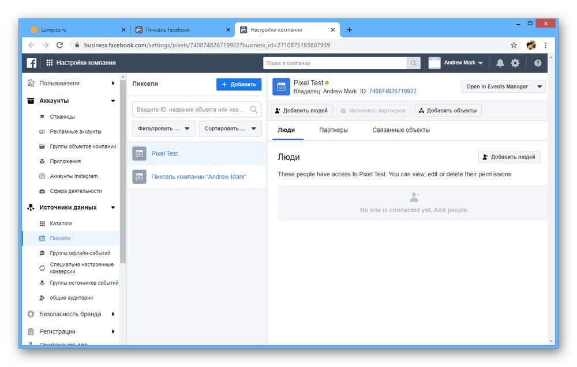Switch to the Люди tab
Screen dimensions: 577x367
point(286,130)
